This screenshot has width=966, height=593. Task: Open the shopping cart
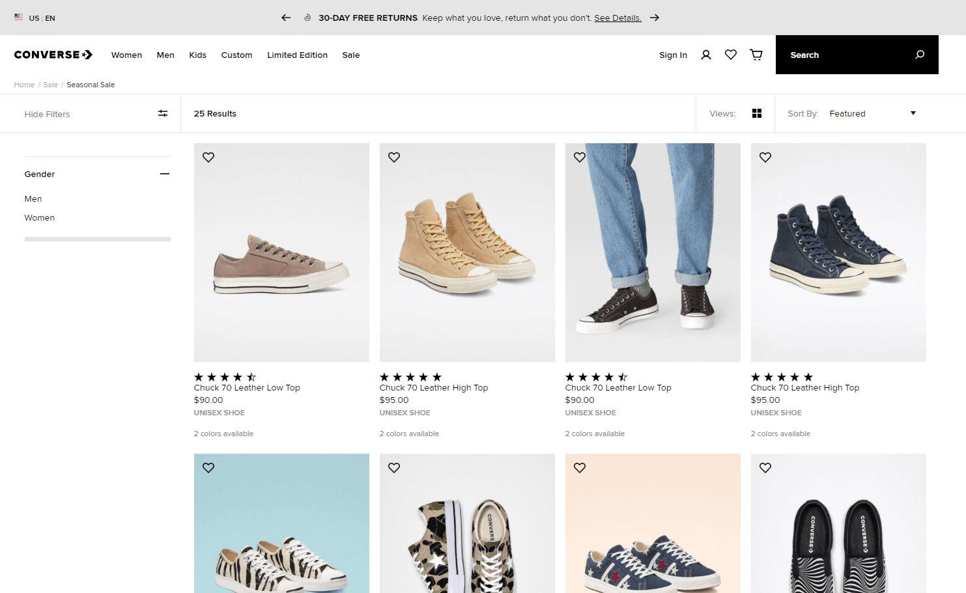pyautogui.click(x=756, y=55)
